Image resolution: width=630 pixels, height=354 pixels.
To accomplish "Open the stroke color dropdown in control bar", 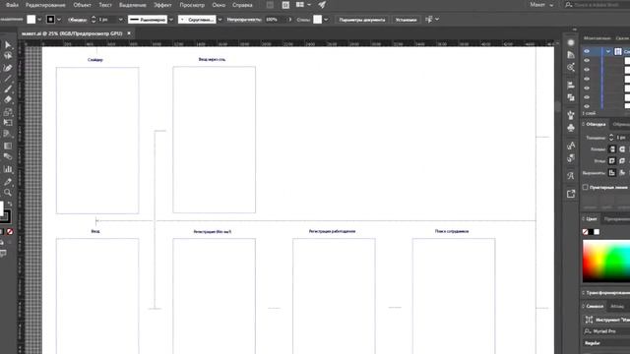I will pyautogui.click(x=59, y=20).
